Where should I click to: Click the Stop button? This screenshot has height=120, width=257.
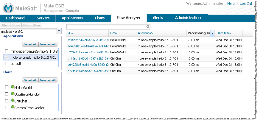[26, 25]
